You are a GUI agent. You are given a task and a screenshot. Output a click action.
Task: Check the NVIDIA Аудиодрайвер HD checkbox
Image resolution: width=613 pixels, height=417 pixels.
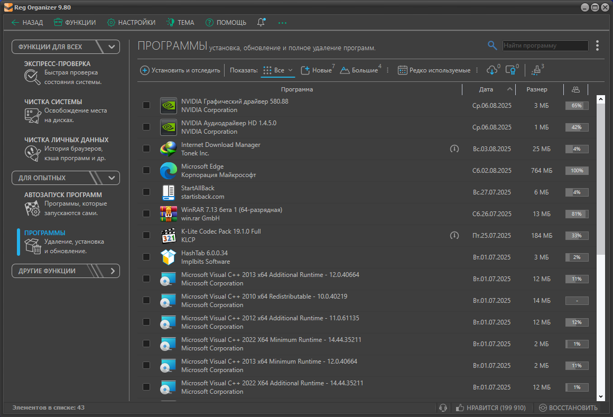click(x=146, y=127)
